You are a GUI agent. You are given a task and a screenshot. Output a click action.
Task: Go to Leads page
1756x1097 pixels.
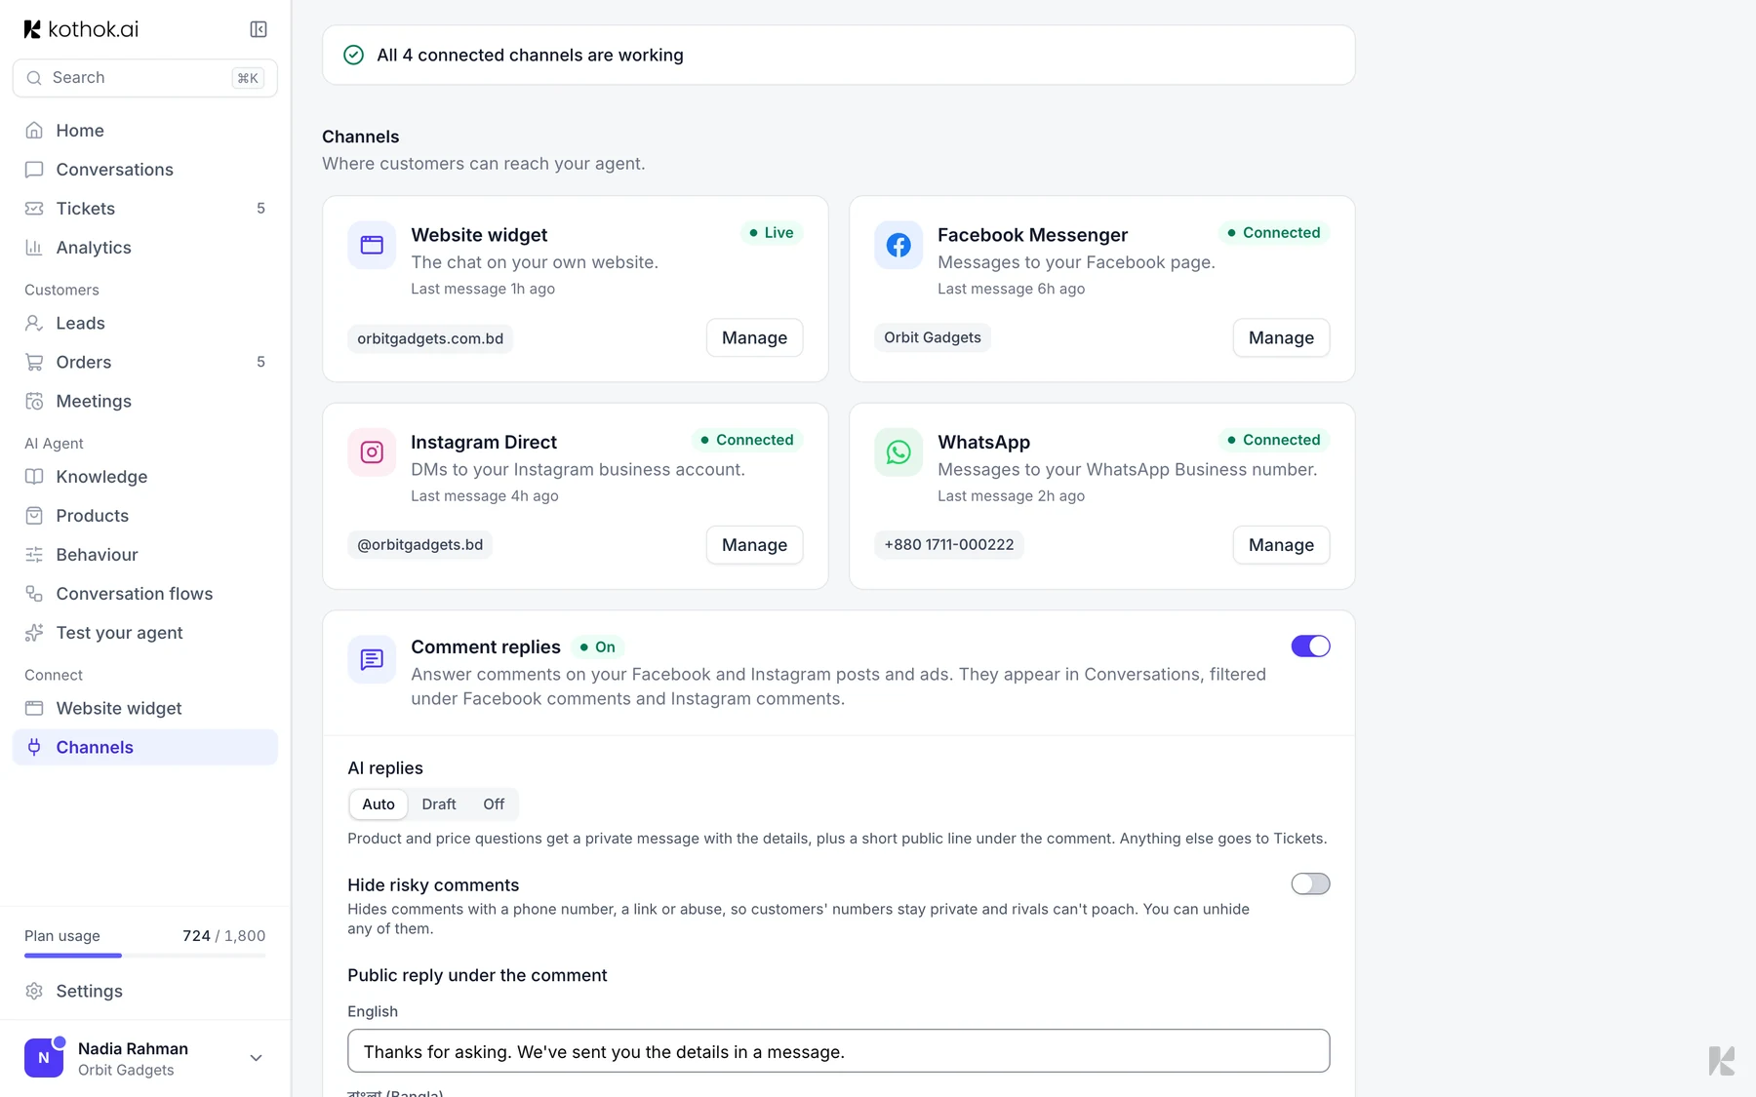coord(145,324)
